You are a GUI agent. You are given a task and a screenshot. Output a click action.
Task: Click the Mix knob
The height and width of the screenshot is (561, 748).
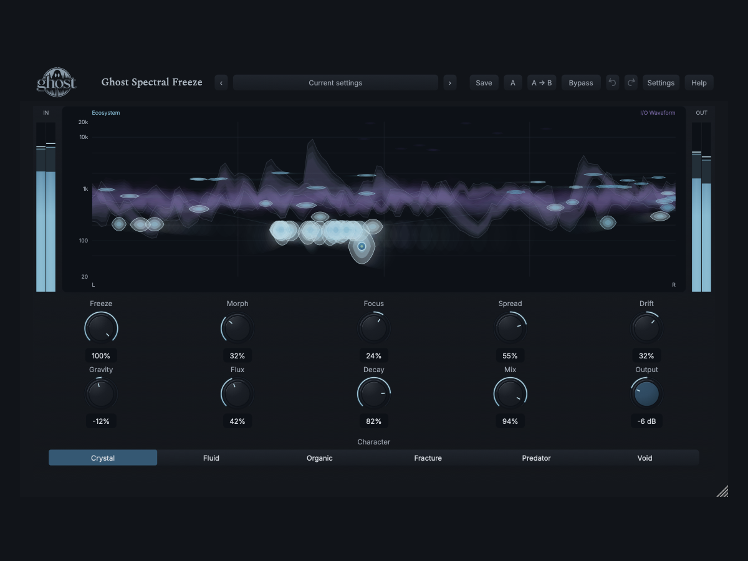[x=510, y=394]
